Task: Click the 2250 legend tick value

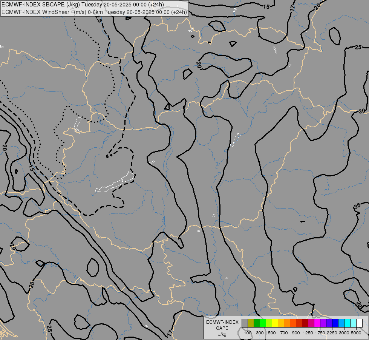Action: point(332,333)
